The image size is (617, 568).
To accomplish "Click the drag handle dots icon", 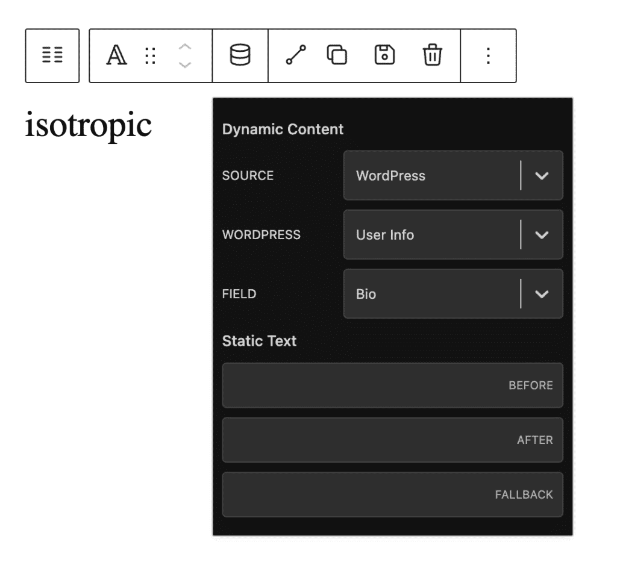I will 150,55.
